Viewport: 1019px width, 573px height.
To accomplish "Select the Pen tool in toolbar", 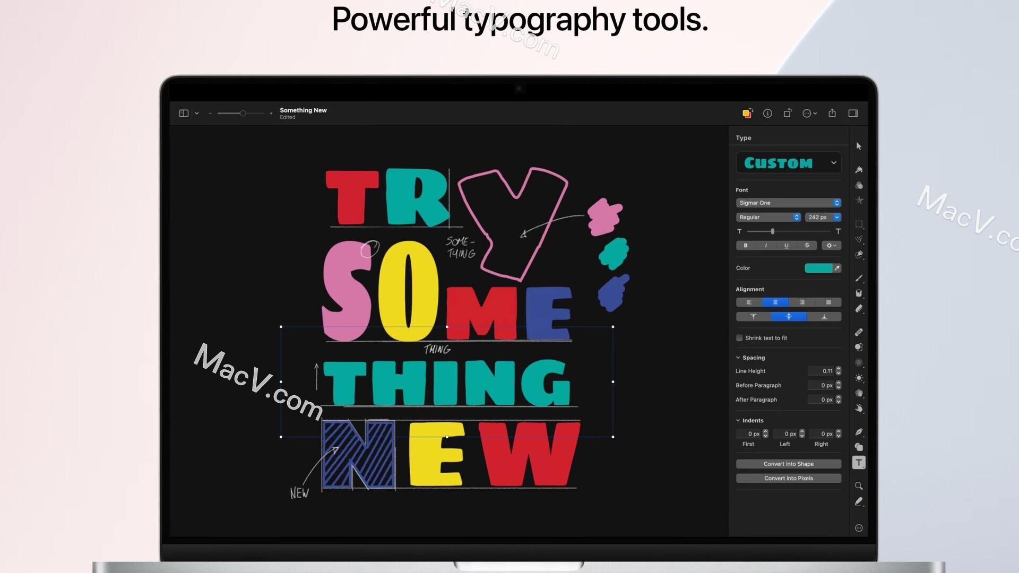I will point(859,432).
